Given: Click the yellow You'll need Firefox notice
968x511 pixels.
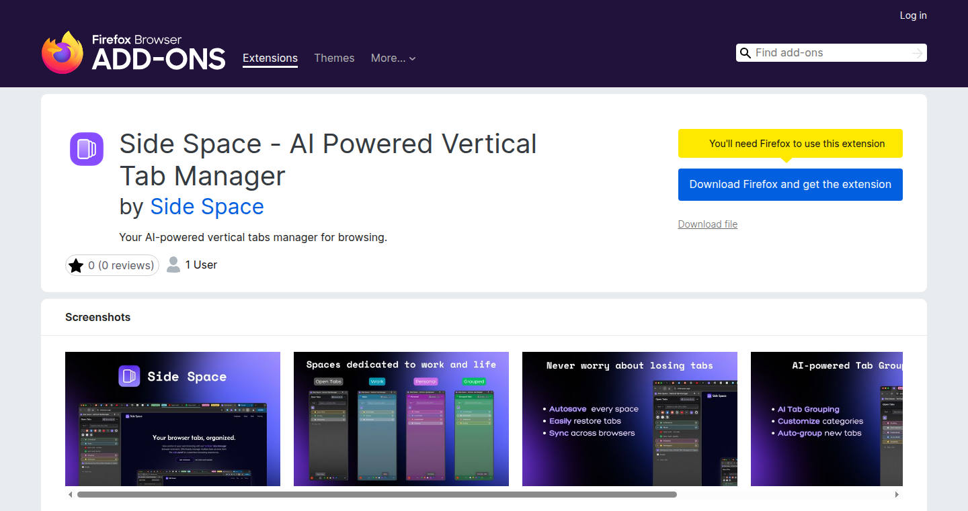Looking at the screenshot, I should 791,144.
